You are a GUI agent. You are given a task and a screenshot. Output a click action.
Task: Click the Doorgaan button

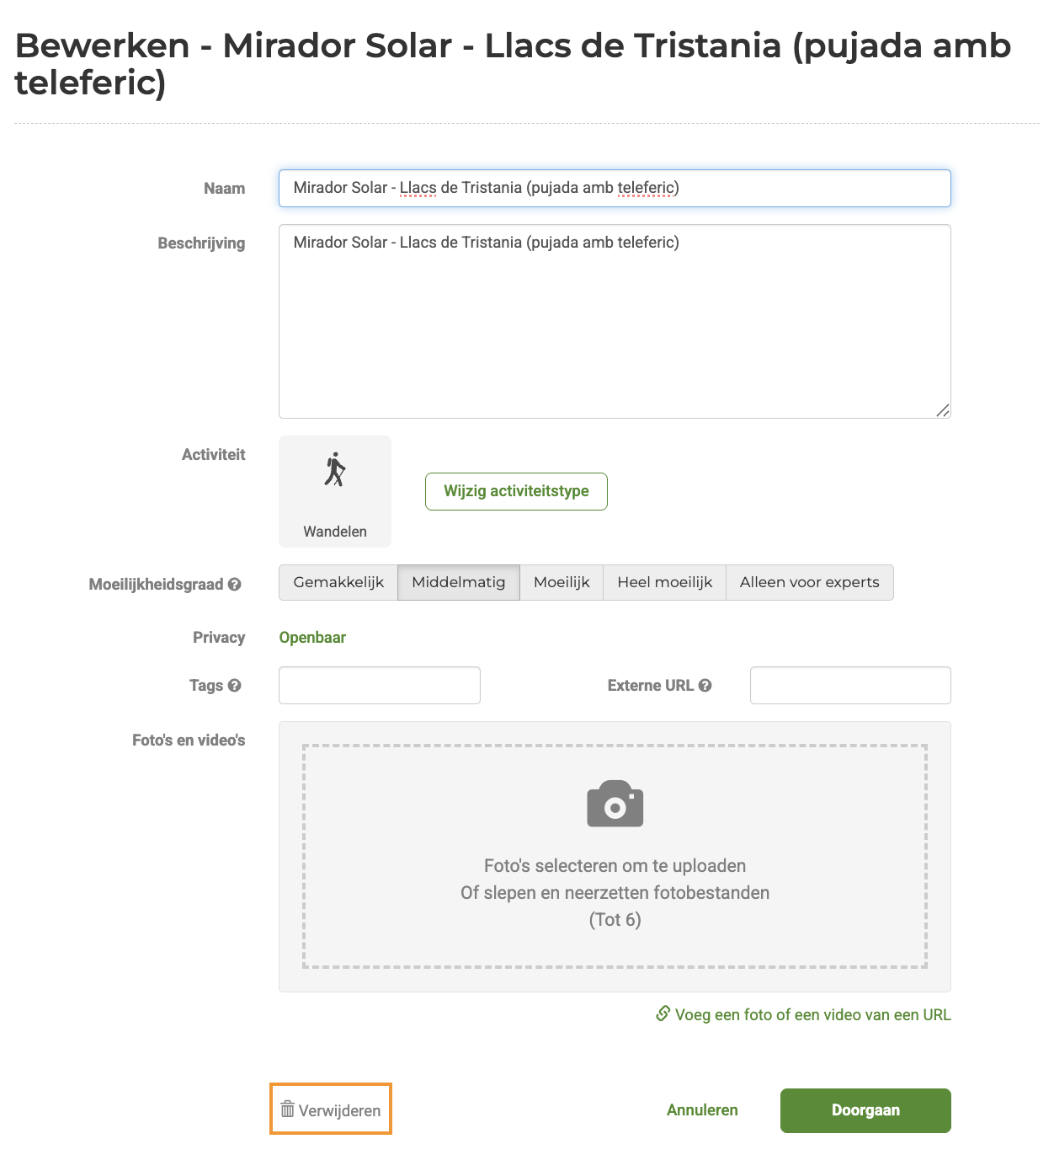click(865, 1110)
